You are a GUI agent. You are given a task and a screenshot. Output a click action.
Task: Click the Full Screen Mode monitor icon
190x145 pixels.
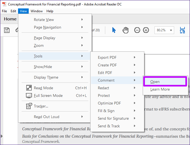pos(29,95)
